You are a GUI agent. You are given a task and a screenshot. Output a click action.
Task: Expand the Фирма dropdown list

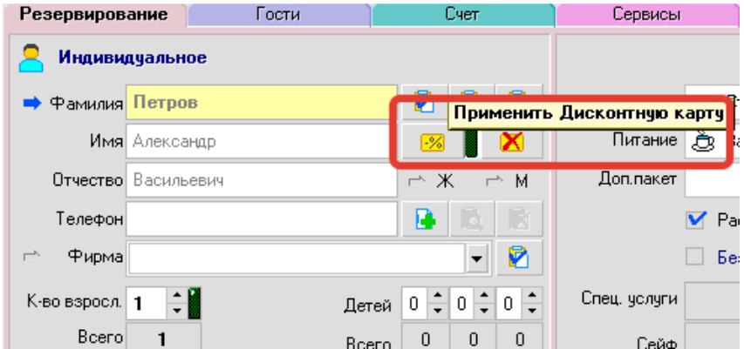[x=476, y=258]
